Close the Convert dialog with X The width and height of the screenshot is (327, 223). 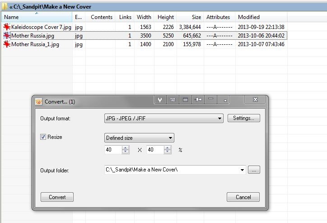(255, 100)
